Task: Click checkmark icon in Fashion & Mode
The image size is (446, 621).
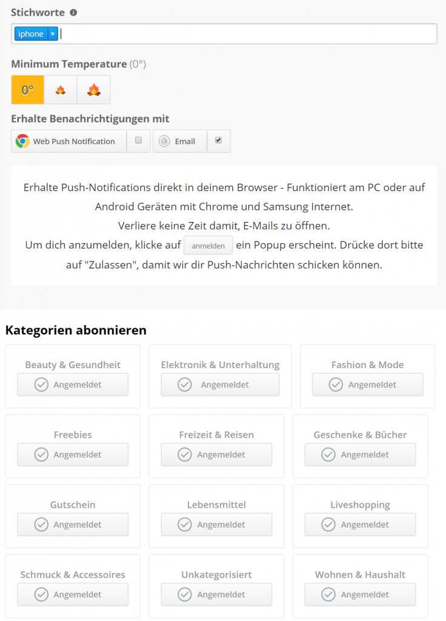Action: tap(336, 384)
